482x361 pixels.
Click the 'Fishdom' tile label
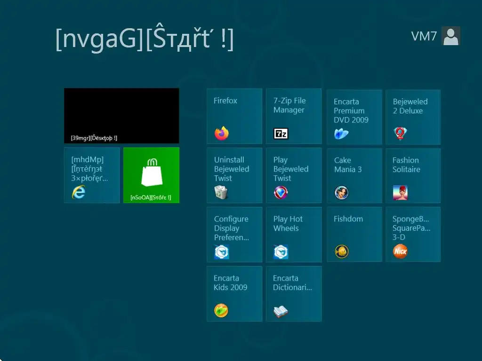348,219
